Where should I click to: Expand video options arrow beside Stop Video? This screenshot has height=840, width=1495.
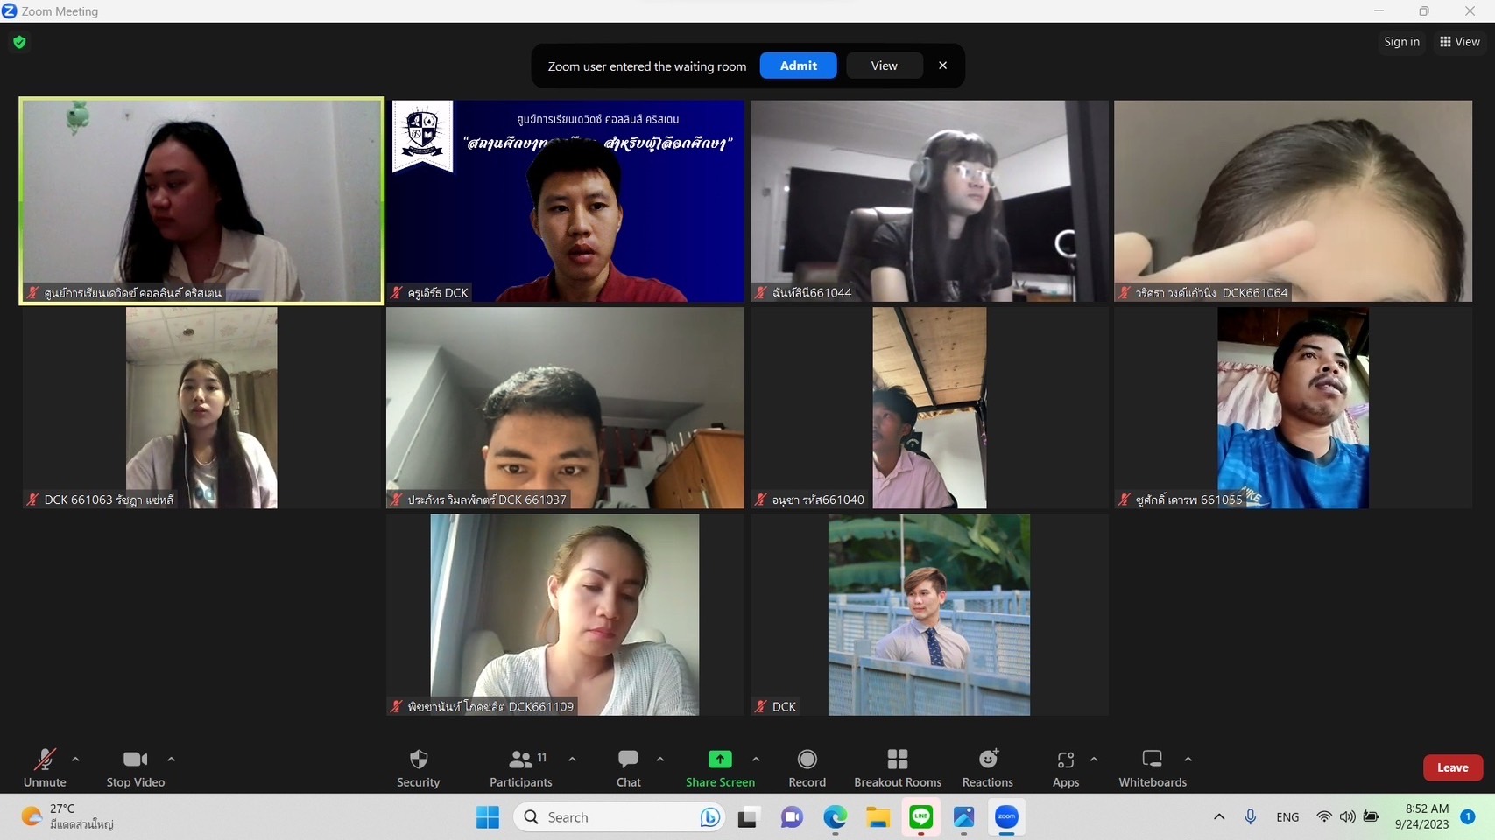[x=172, y=759]
